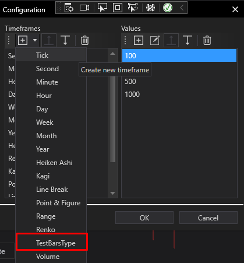Click the Timeframes toolbar grip handle

coord(9,40)
